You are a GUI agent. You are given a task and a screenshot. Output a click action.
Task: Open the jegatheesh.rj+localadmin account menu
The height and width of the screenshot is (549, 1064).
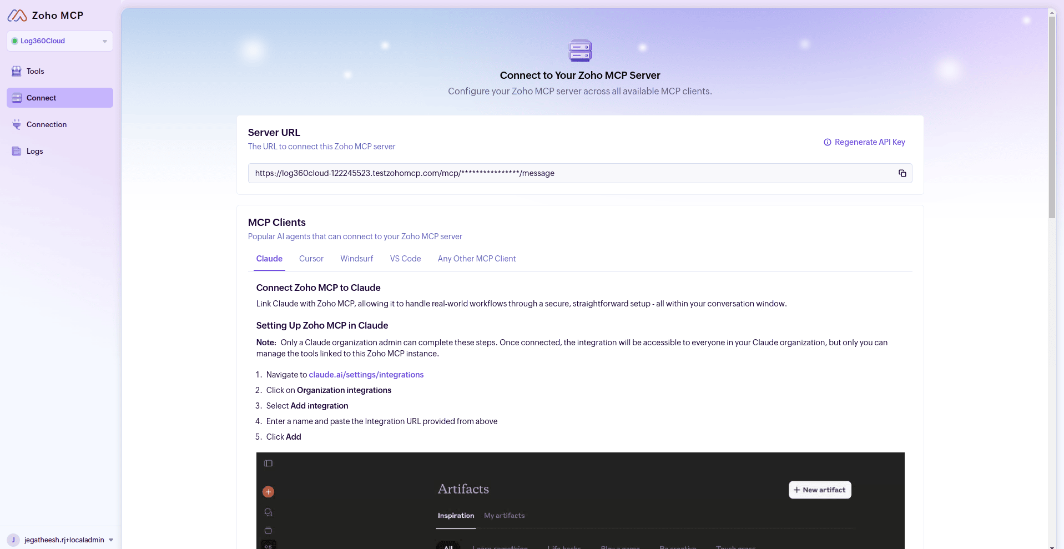[60, 540]
